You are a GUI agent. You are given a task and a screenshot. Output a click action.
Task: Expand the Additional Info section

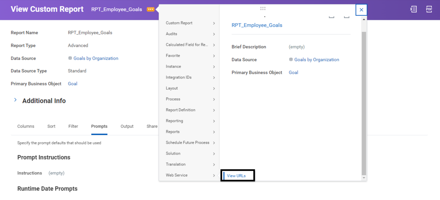15,100
